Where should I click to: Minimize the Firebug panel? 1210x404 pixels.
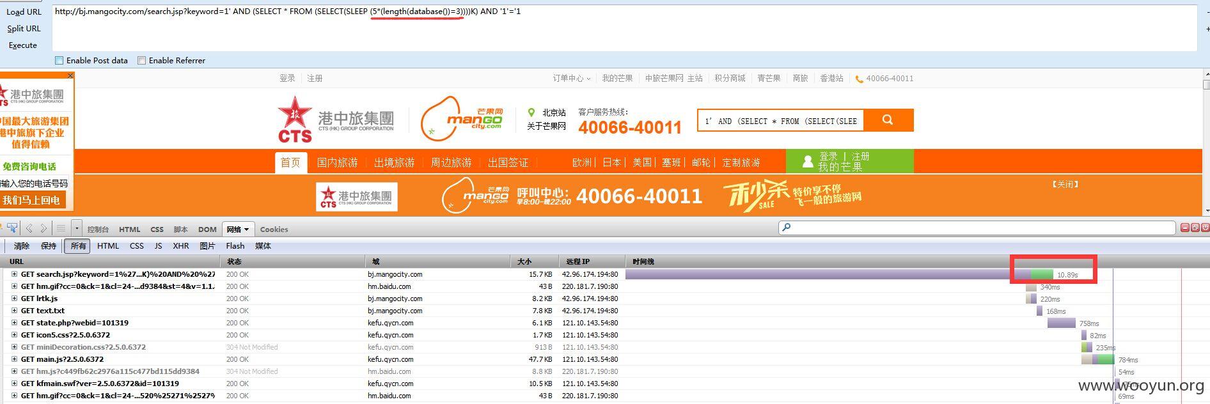tap(1185, 227)
